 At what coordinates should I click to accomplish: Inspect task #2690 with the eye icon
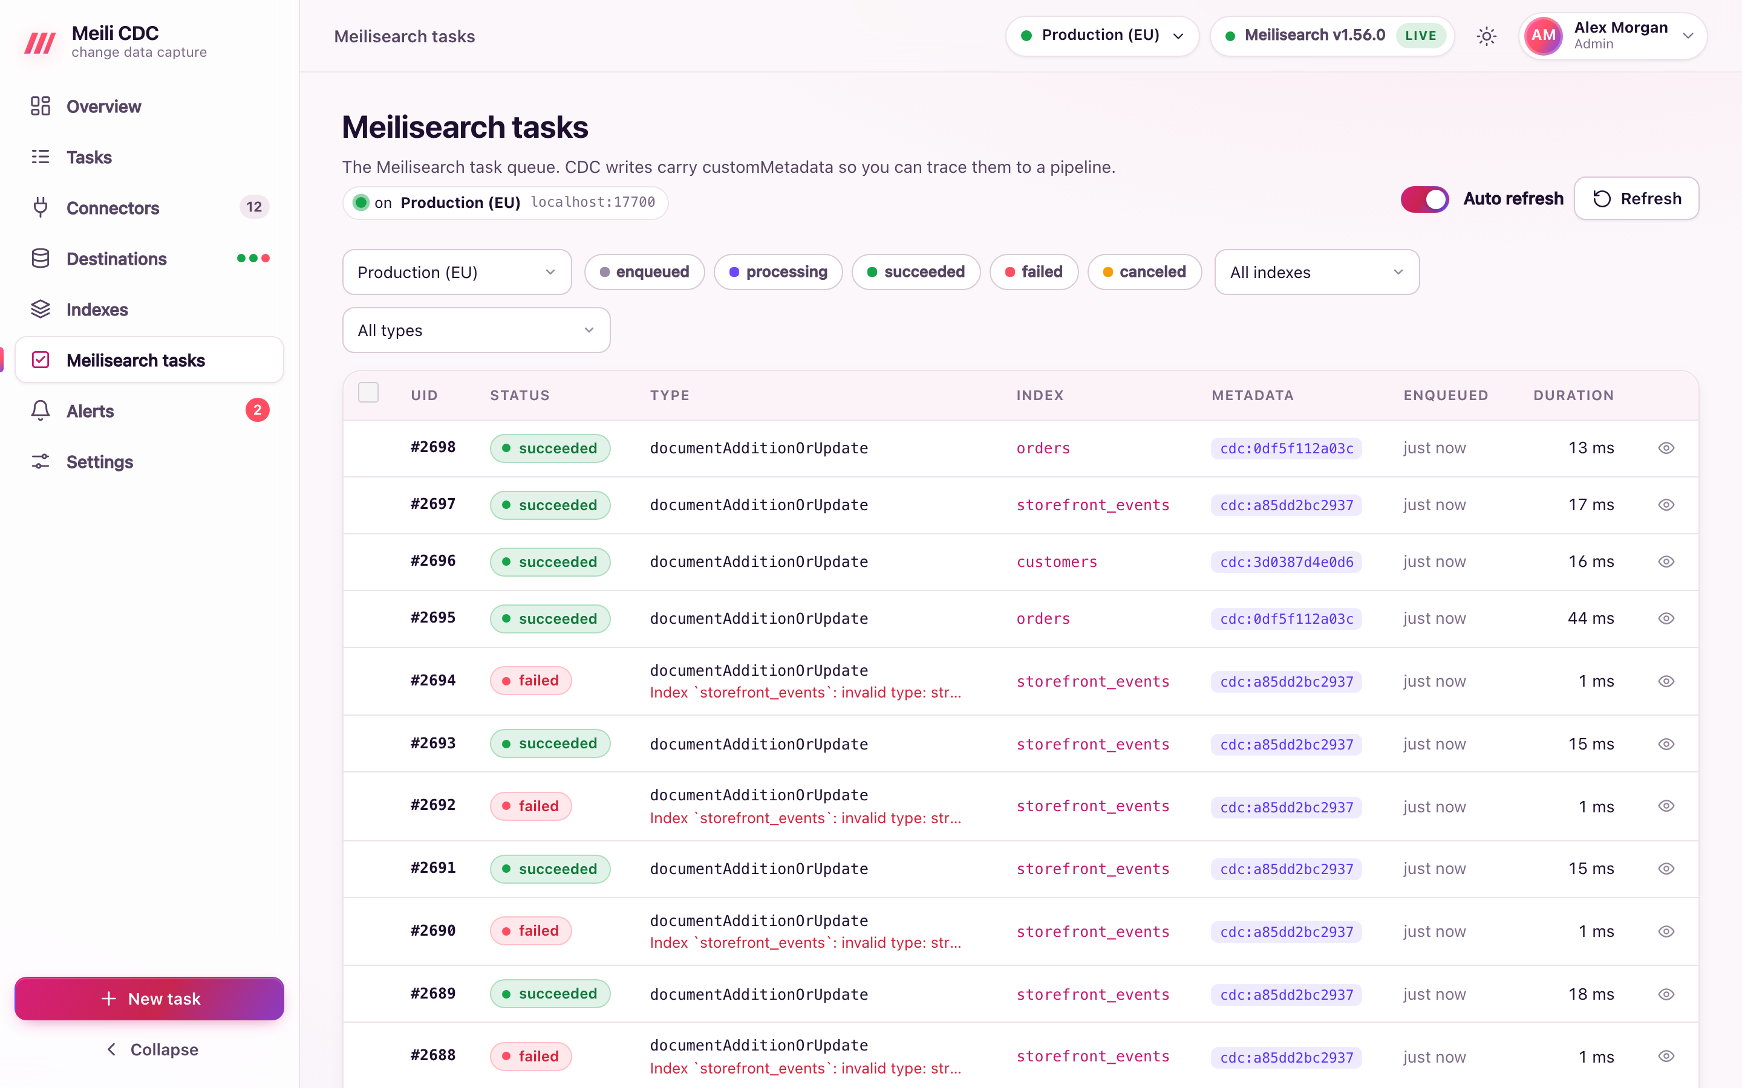(x=1666, y=931)
